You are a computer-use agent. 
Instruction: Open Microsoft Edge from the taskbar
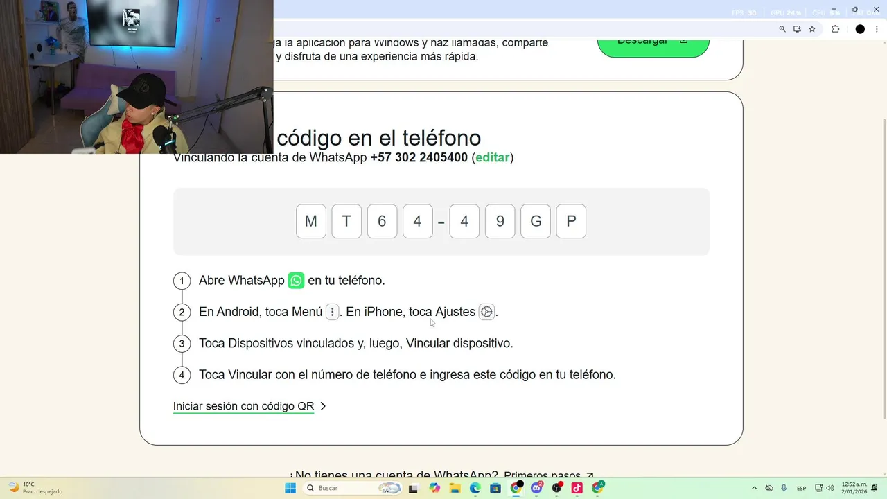[x=475, y=488]
